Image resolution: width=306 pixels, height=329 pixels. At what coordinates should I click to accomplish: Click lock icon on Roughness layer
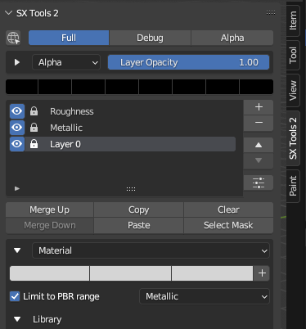tap(34, 111)
